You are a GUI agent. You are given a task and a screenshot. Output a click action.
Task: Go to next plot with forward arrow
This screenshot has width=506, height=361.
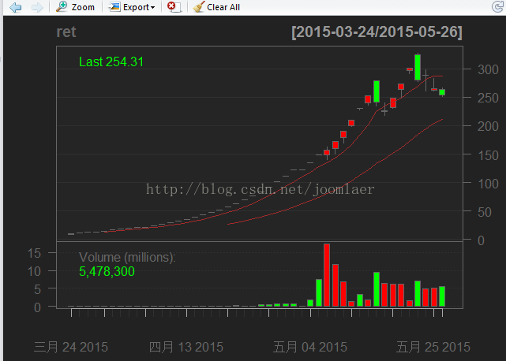click(x=37, y=7)
